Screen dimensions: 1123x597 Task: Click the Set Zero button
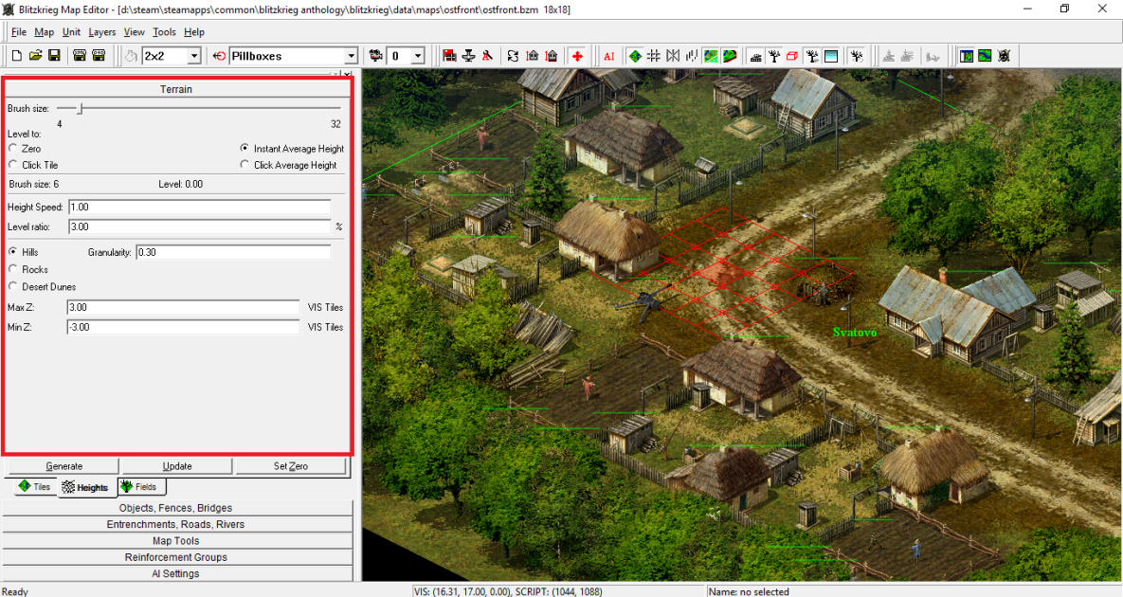[291, 466]
